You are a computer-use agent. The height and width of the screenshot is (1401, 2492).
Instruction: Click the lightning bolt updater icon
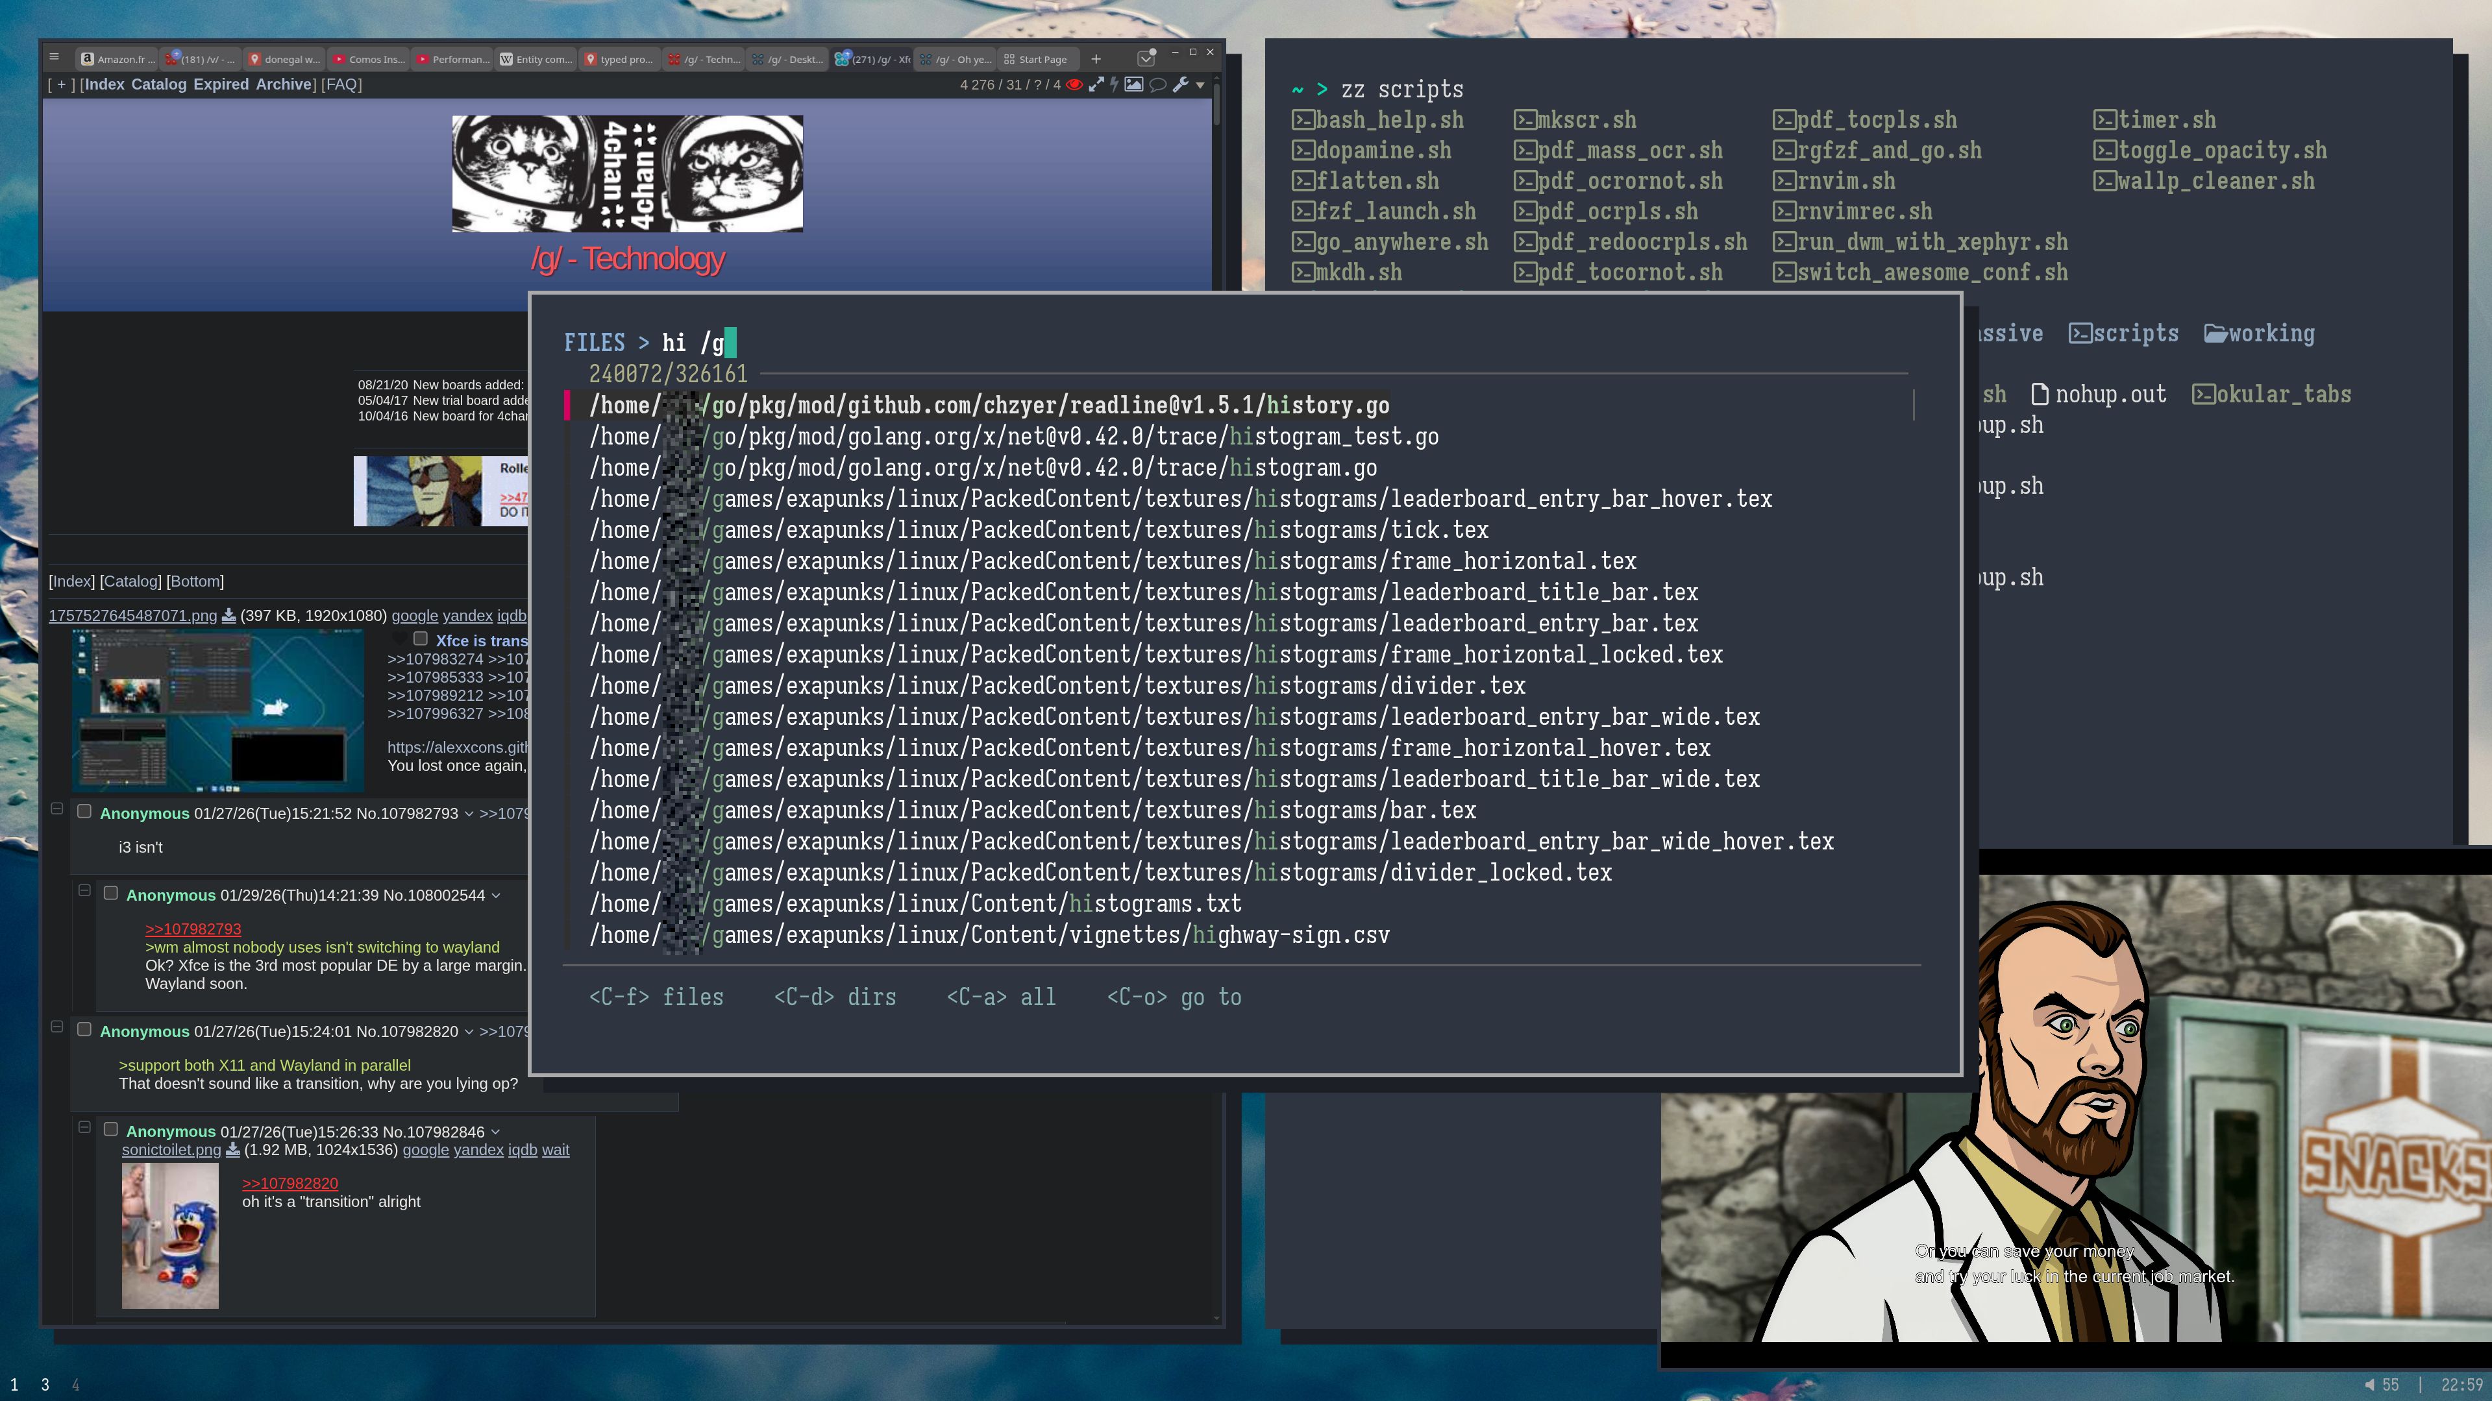click(x=1113, y=85)
